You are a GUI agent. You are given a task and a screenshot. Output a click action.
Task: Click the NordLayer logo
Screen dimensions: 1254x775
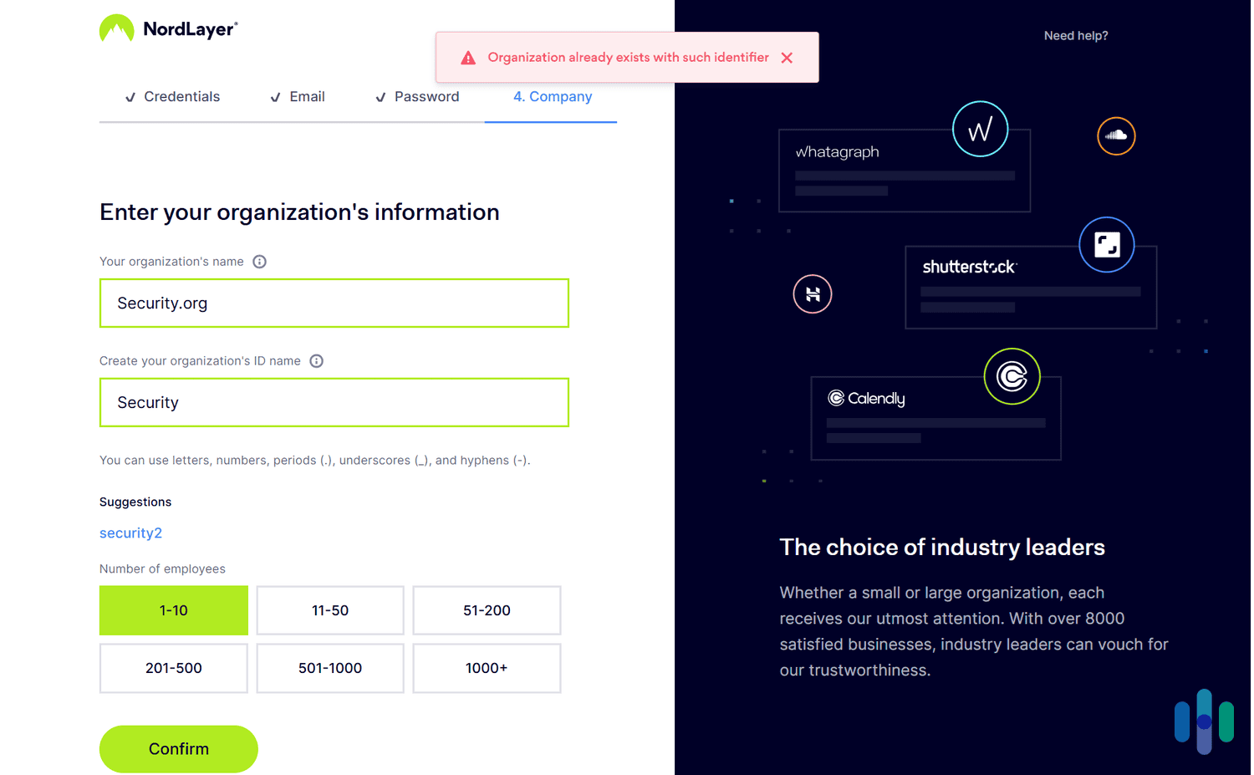pyautogui.click(x=168, y=29)
